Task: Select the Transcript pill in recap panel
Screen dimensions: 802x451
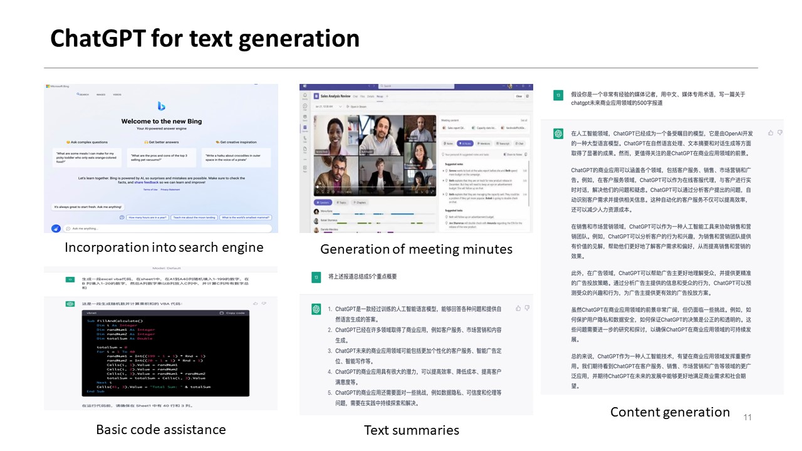Action: click(x=503, y=143)
